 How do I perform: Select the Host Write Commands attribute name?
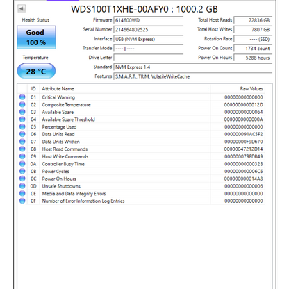tap(65, 156)
